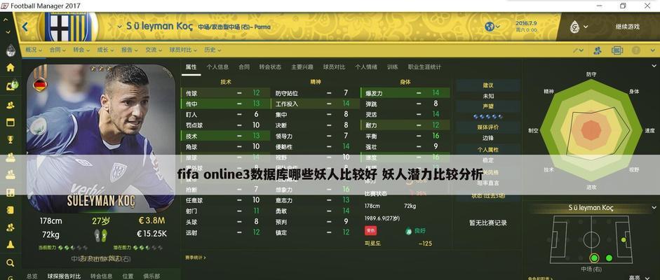Screen dimensions: 660x280
Task: Open the tactics board icon in toolbar
Action: click(617, 50)
